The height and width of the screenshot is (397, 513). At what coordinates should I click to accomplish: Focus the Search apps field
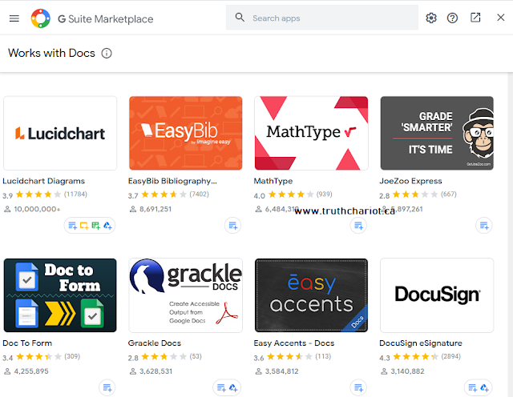tap(322, 18)
